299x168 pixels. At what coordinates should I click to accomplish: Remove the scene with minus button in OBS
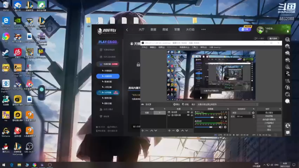click(x=147, y=130)
